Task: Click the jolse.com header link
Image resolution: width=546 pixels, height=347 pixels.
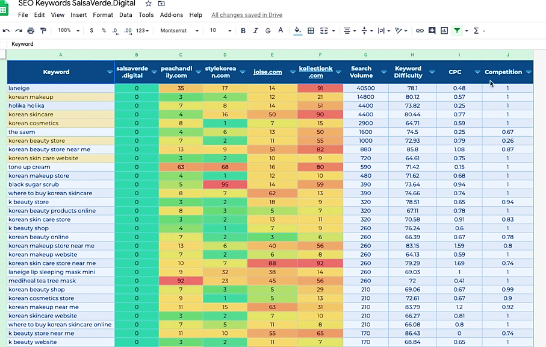Action: [267, 72]
